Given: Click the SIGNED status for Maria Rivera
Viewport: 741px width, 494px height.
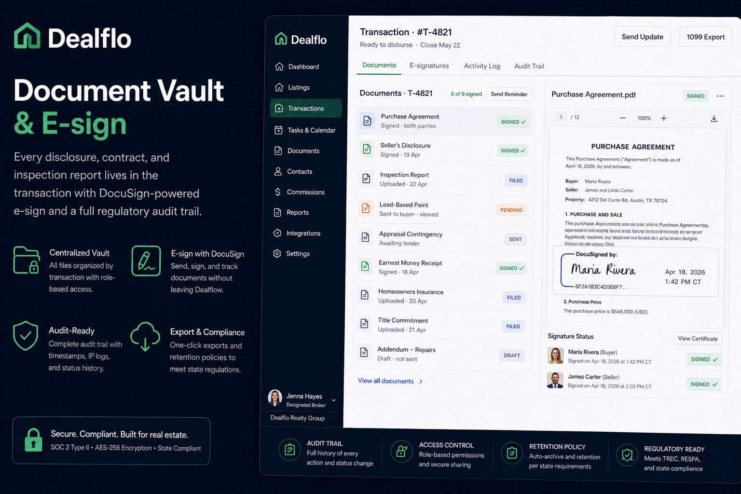Looking at the screenshot, I should 704,359.
